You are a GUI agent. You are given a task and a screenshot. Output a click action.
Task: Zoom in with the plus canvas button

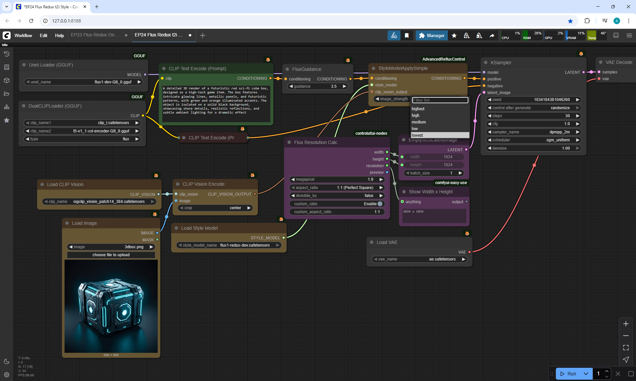[626, 324]
